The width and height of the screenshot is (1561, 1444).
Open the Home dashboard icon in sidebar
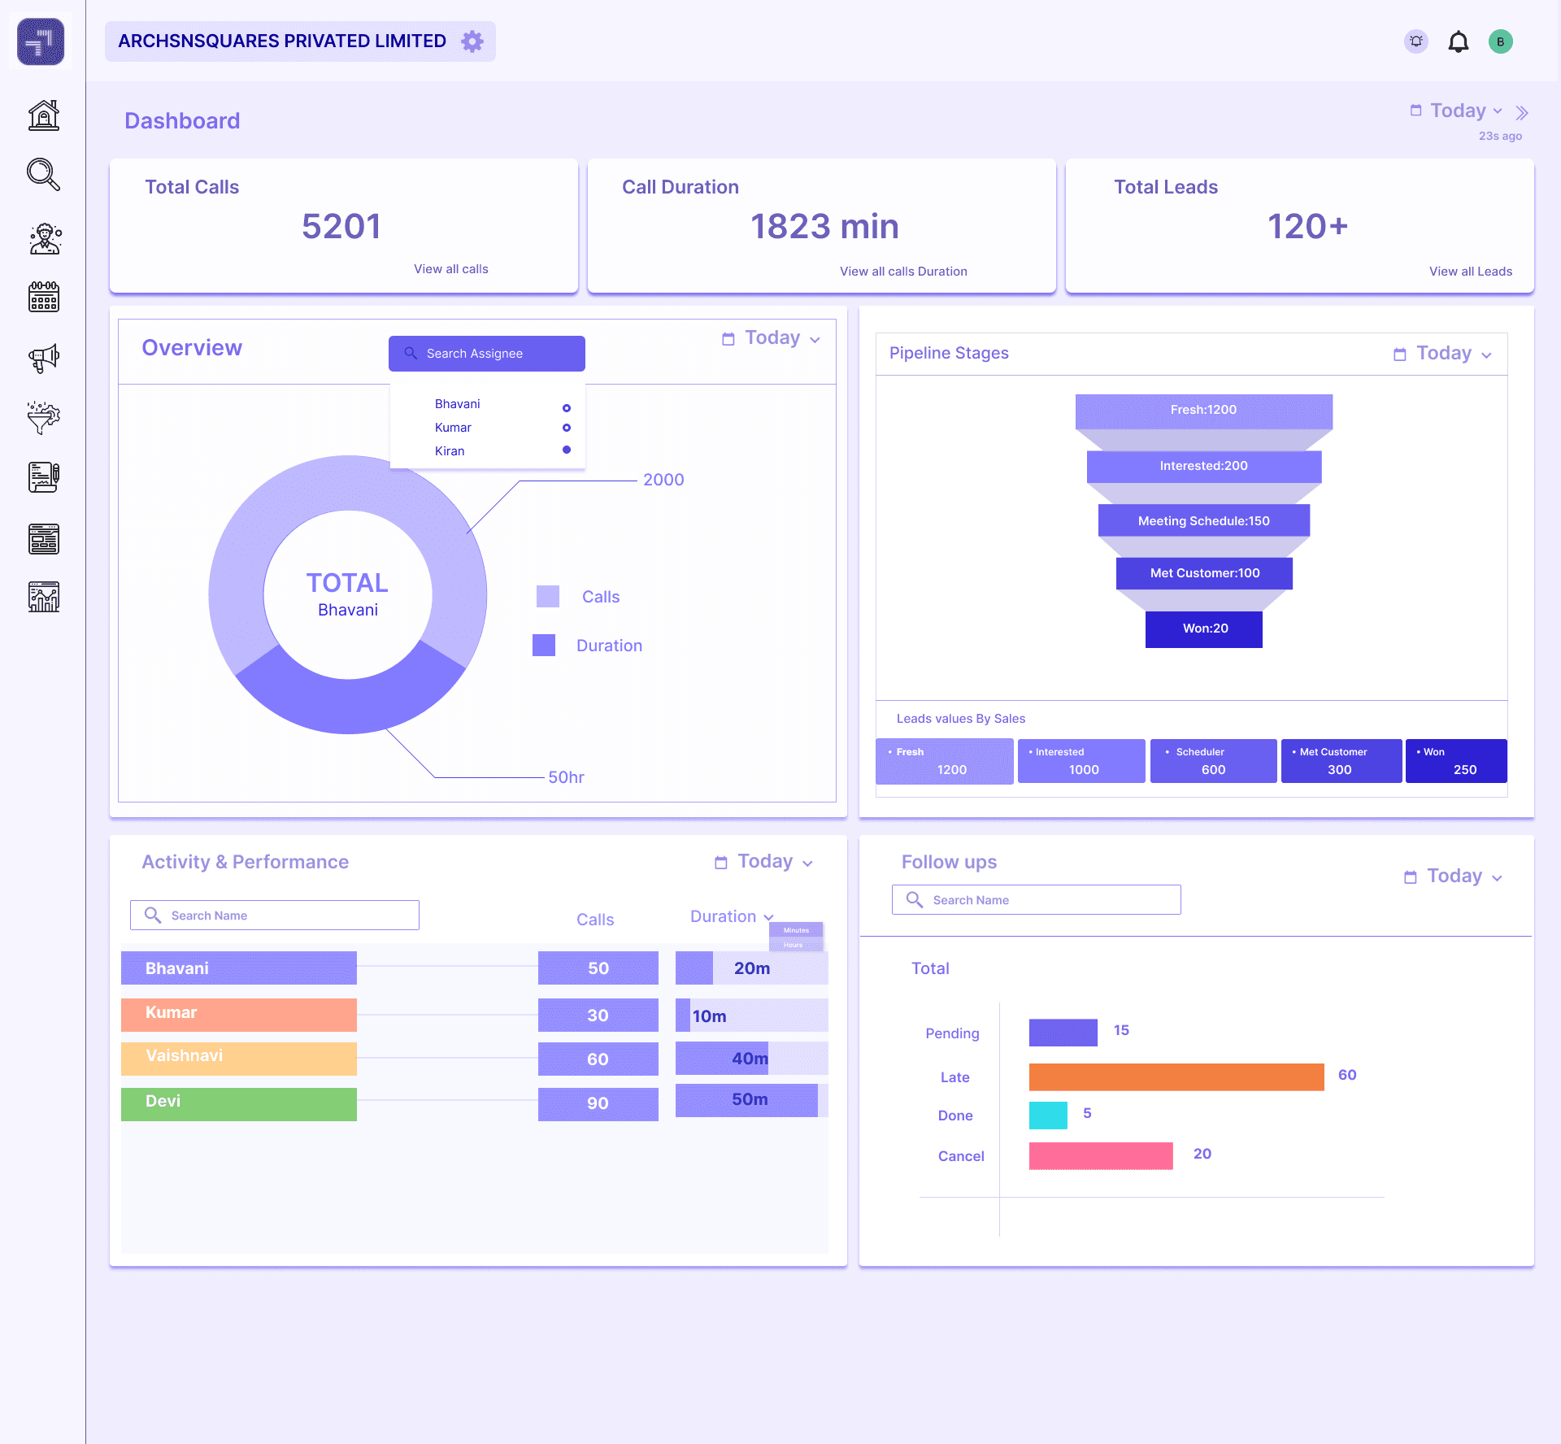click(44, 115)
